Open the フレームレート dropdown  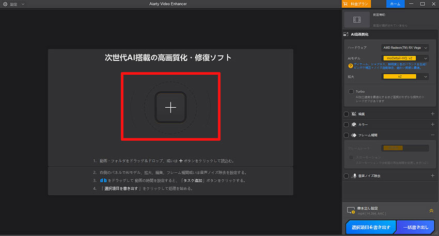click(x=405, y=148)
